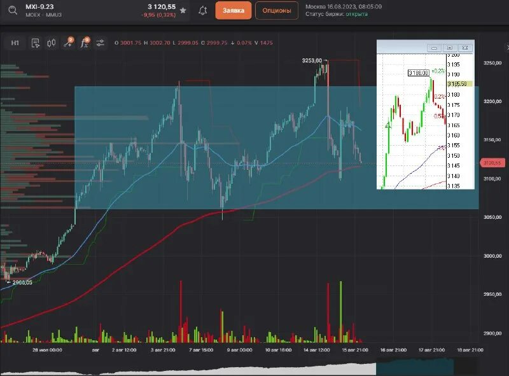Click the navigator window on bottom scrollbar
Viewport: 509px width, 376px height.
click(x=415, y=366)
